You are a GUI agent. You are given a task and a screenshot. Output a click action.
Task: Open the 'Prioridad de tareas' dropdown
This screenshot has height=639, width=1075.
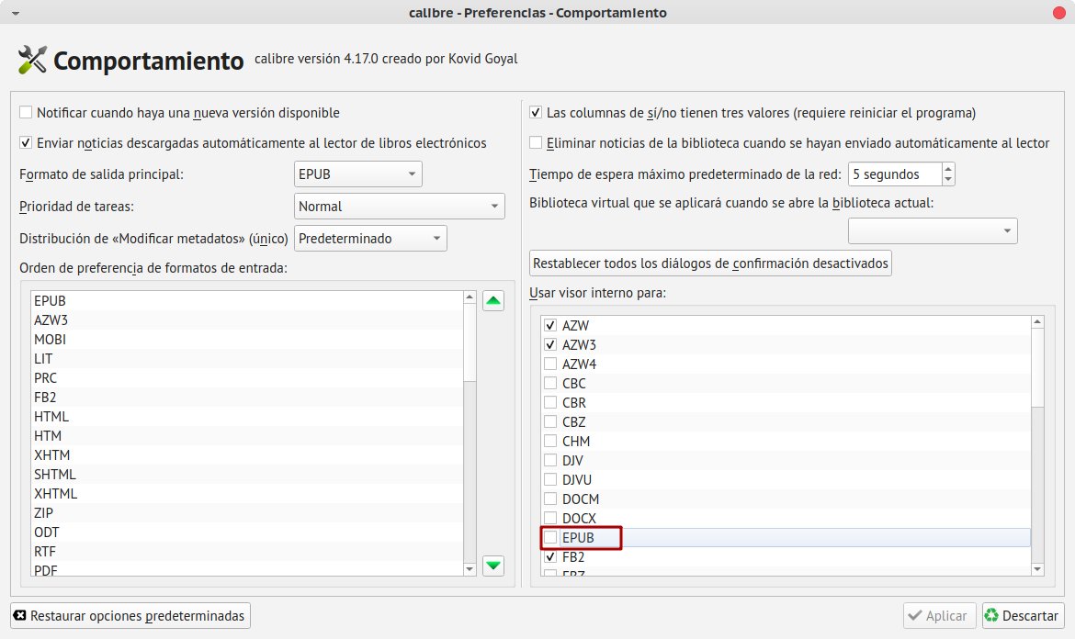[x=399, y=206]
